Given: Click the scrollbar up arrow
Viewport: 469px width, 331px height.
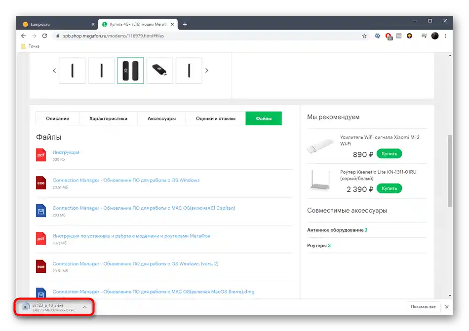Looking at the screenshot, I should click(450, 56).
